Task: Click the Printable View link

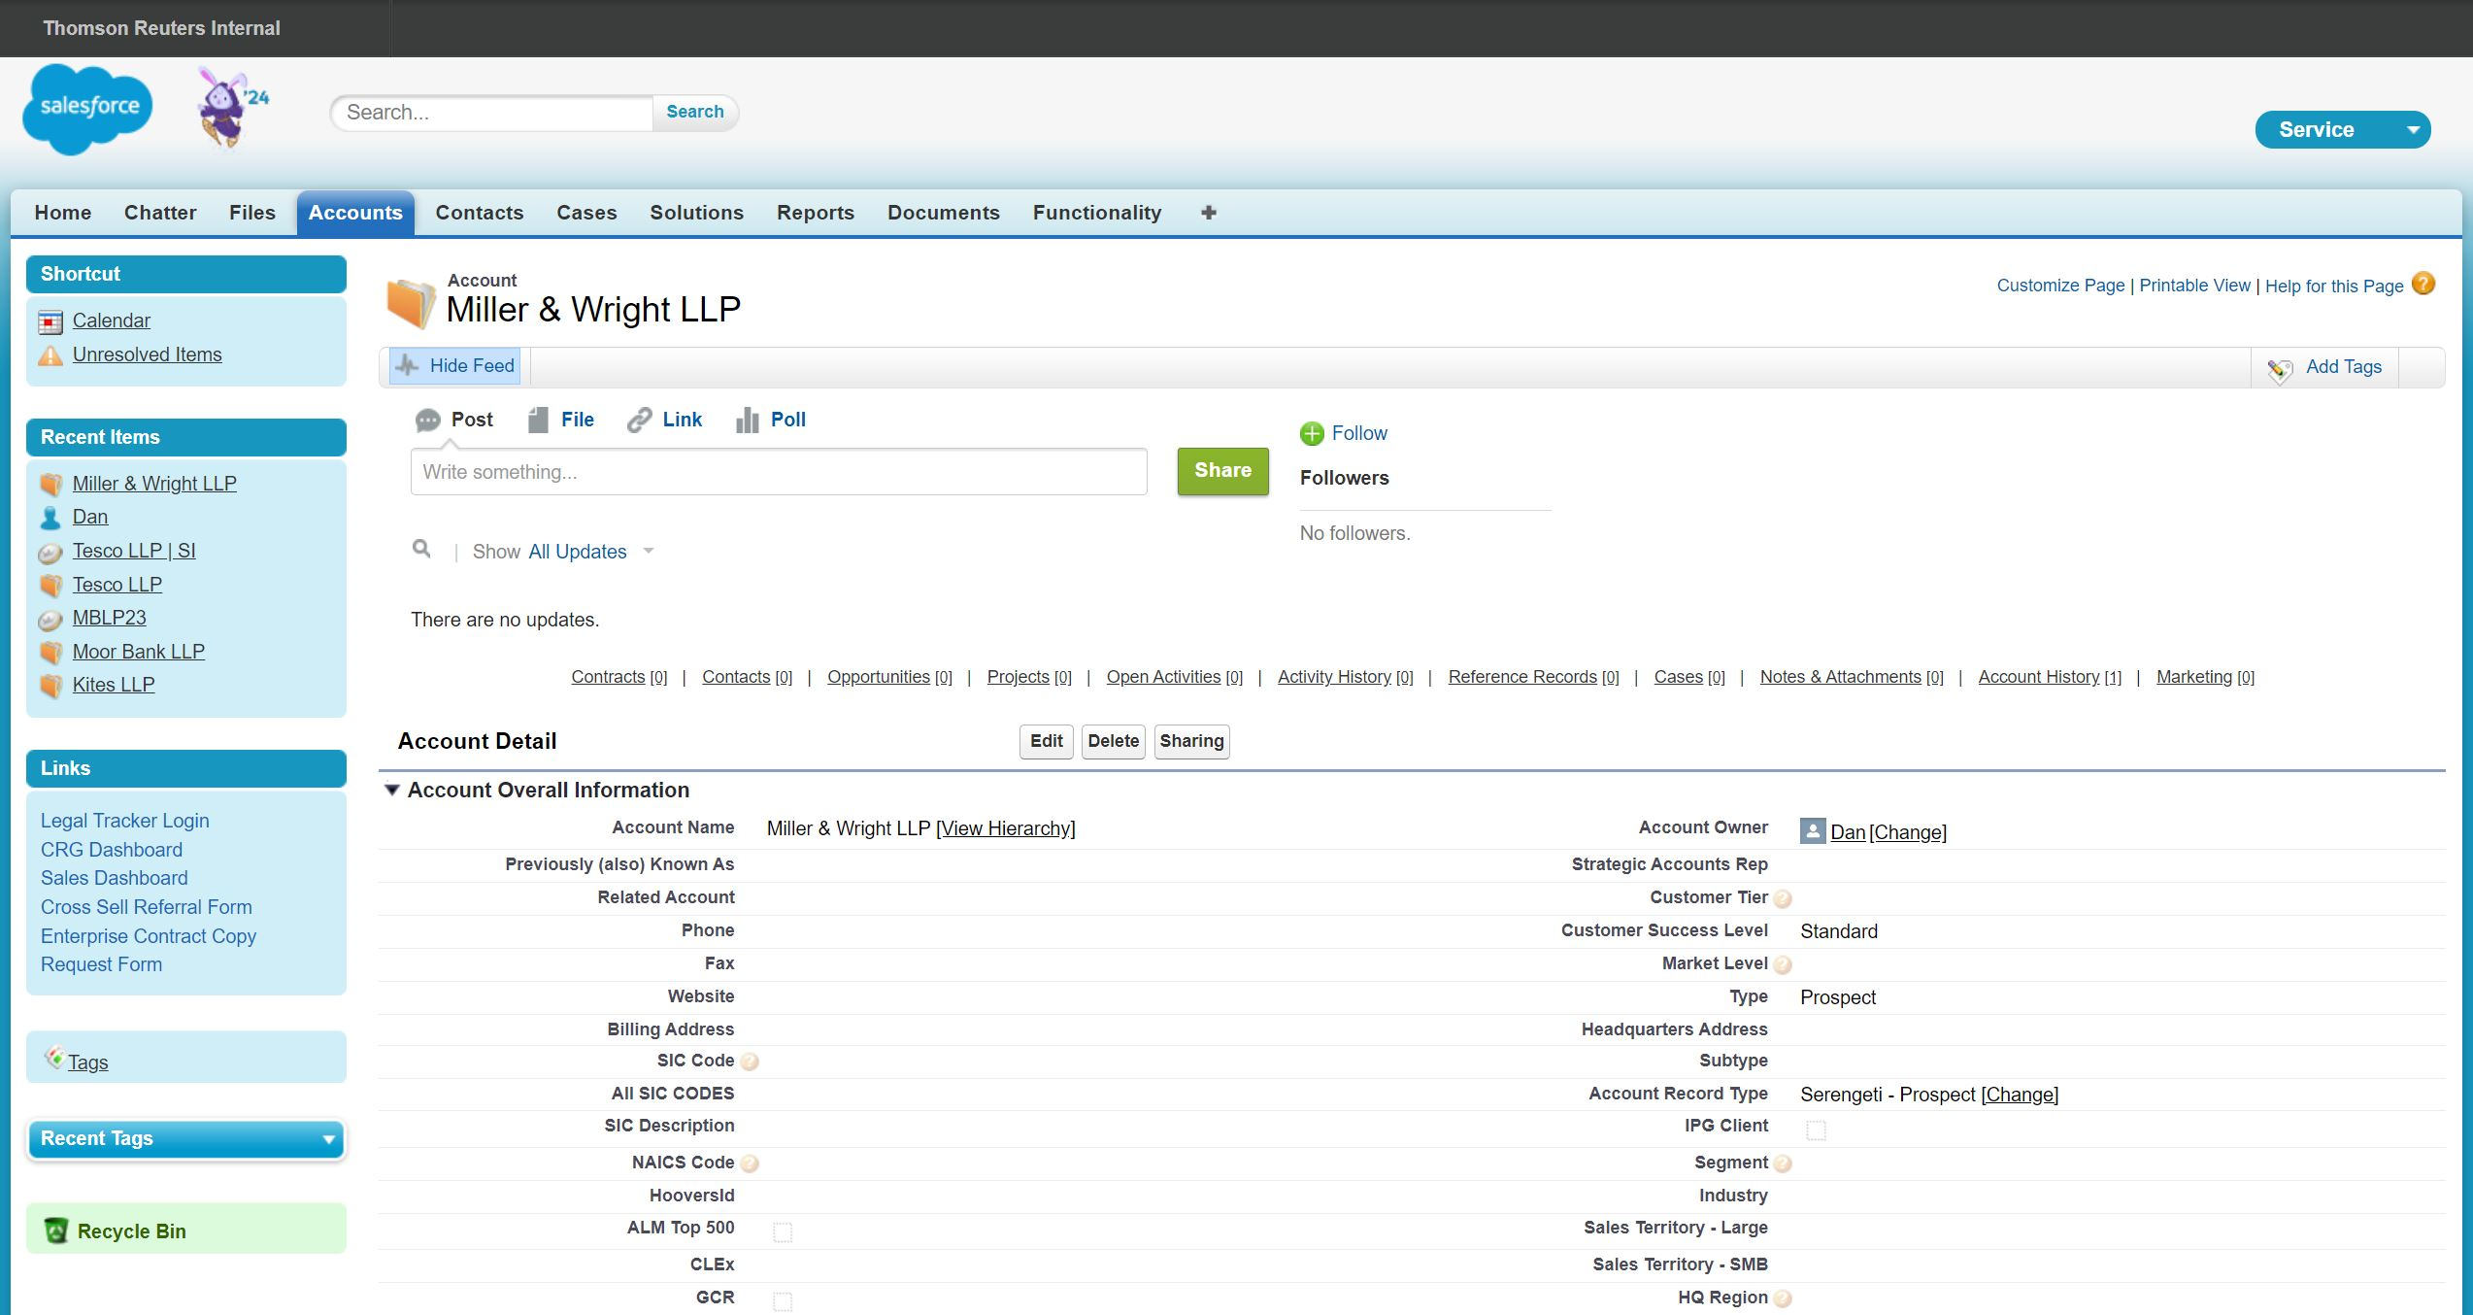Action: (x=2194, y=286)
